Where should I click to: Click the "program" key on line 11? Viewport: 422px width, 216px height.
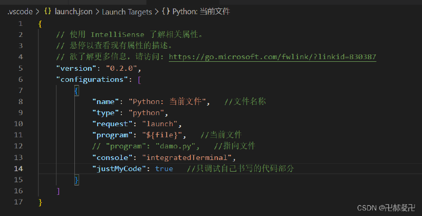(112, 135)
